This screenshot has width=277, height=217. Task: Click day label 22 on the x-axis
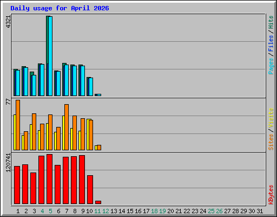click(187, 211)
